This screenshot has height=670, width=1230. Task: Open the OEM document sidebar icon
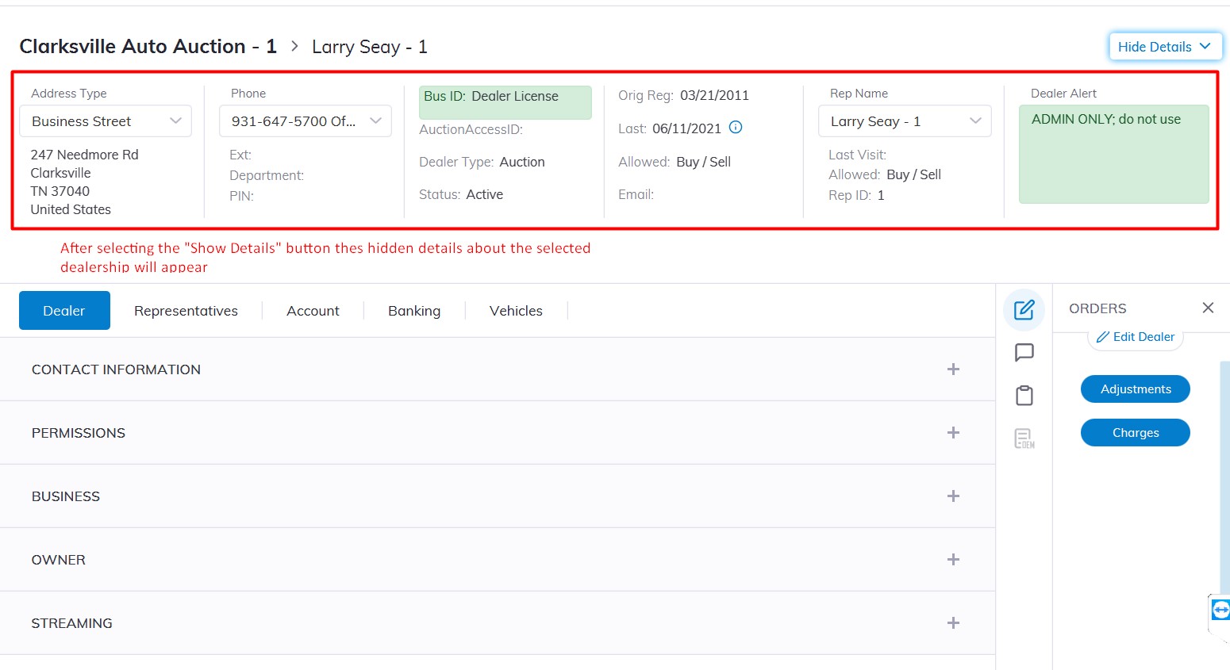(1024, 438)
